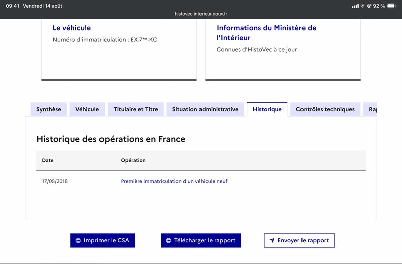Click the Numéro d'immatriculation EX-7**-KC text
Viewport: 402px width, 264px height.
click(105, 40)
